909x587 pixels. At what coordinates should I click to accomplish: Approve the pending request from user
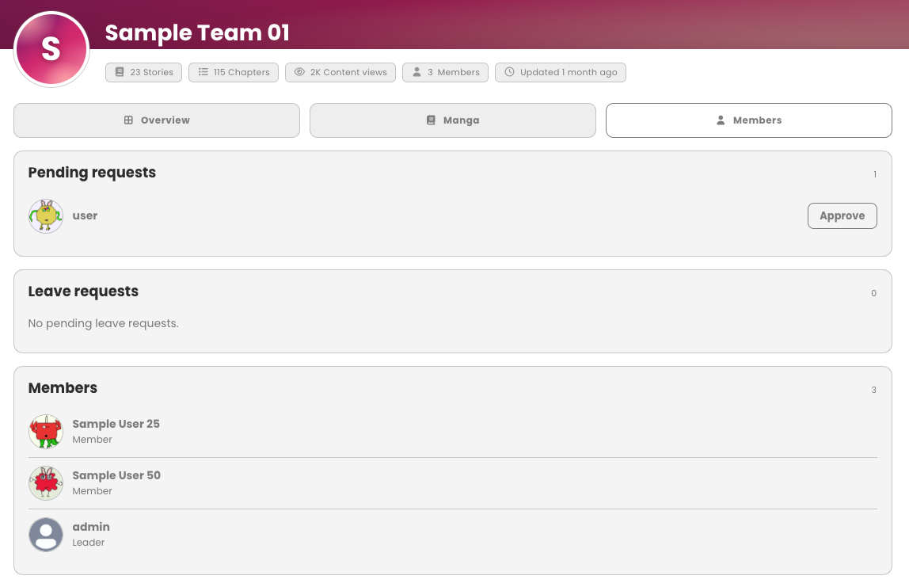click(x=842, y=215)
